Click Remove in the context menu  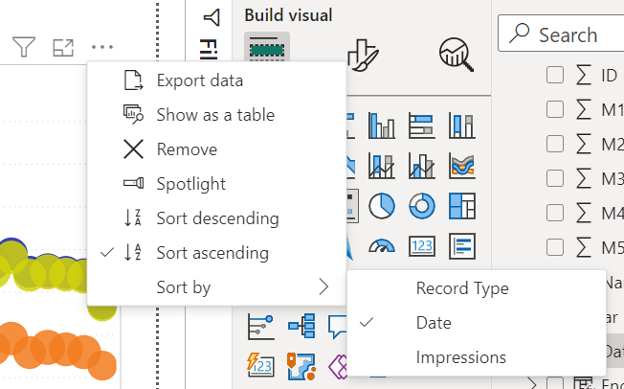216,149
